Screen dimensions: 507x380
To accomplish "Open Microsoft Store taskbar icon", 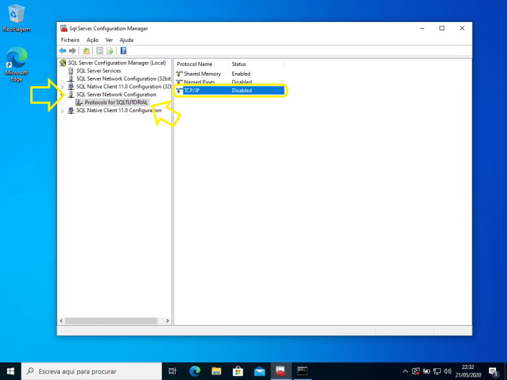I will (x=238, y=371).
